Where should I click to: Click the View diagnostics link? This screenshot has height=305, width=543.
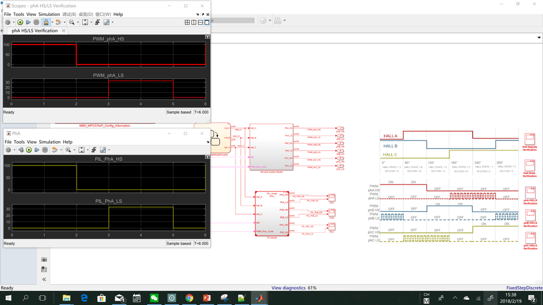(289, 288)
